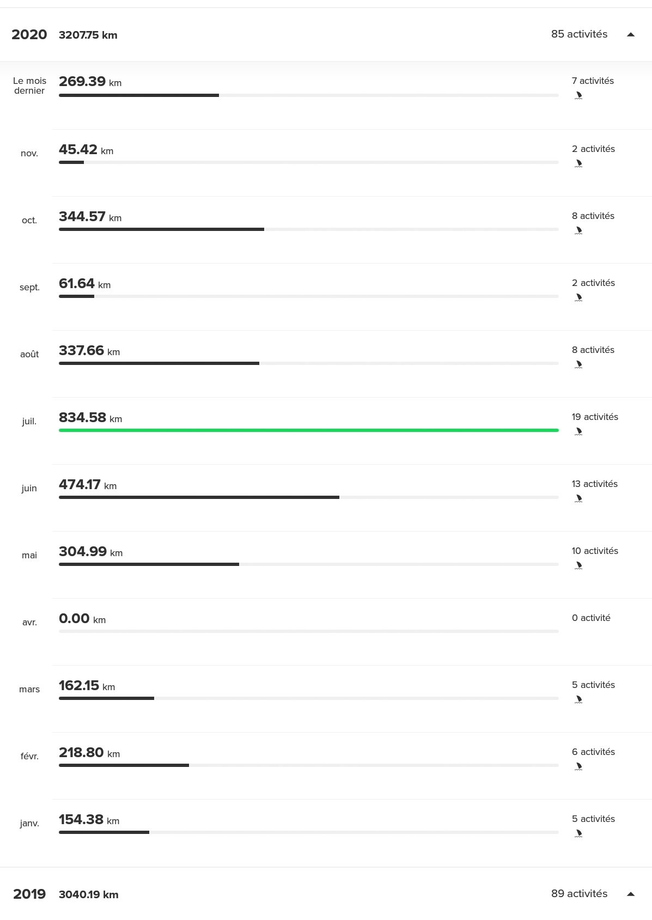Viewport: 652px width, 920px height.
Task: Click the oct. distance progress bar
Action: tap(308, 229)
